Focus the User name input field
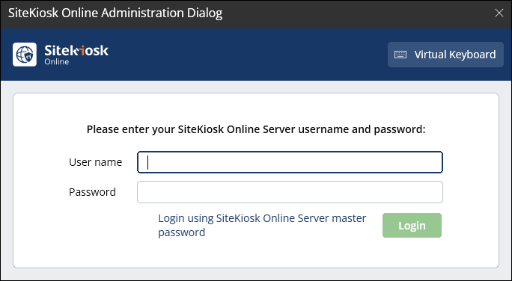Viewport: 512px width, 281px height. pos(290,162)
